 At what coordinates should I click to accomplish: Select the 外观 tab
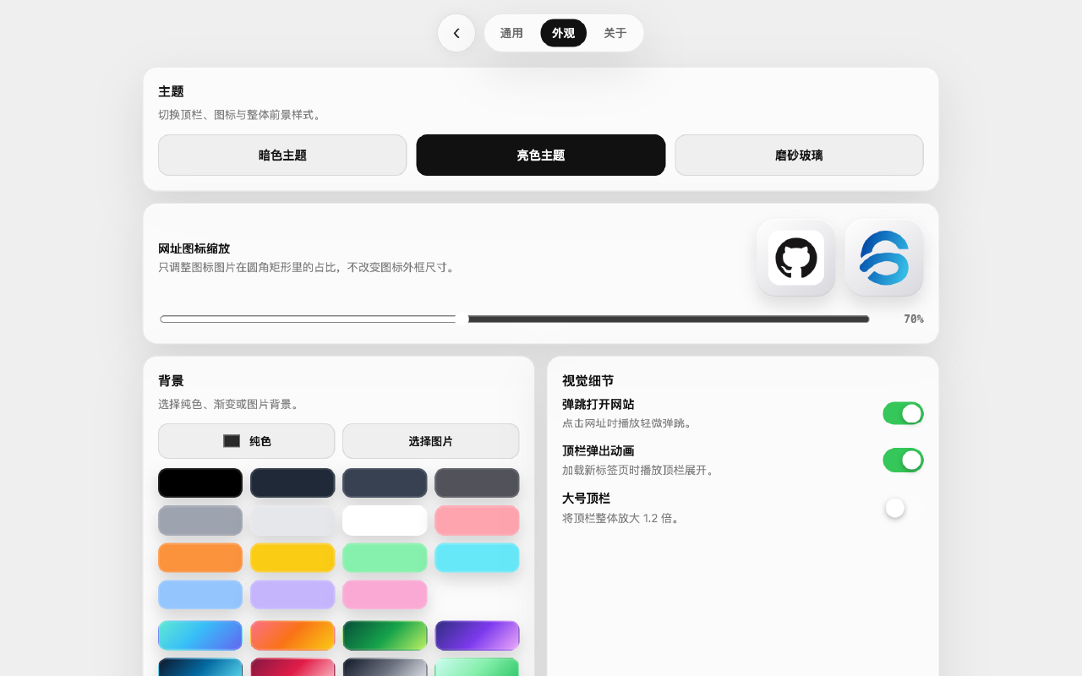[564, 33]
